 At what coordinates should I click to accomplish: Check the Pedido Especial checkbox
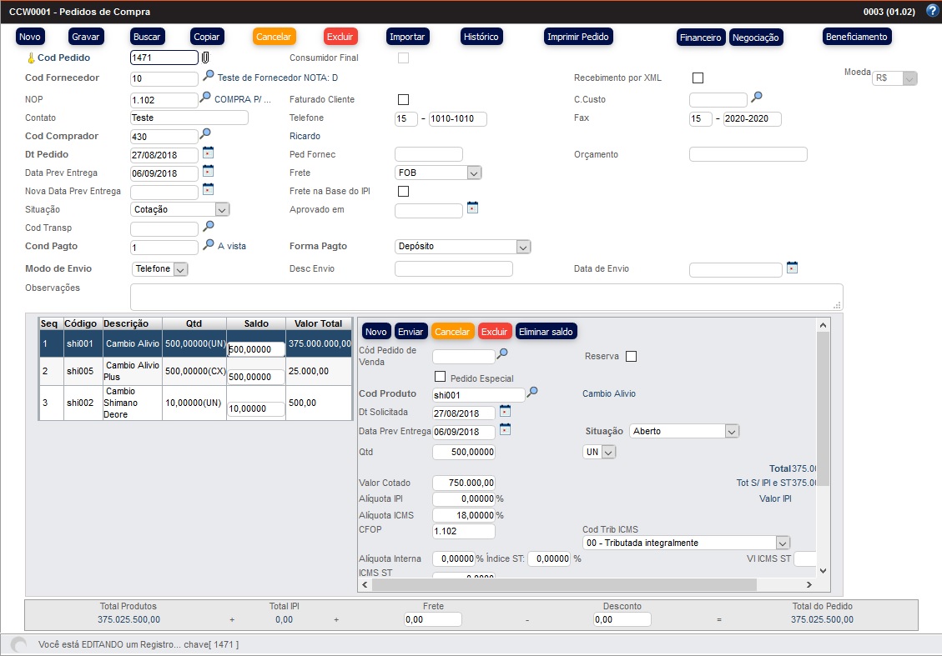[x=440, y=377]
